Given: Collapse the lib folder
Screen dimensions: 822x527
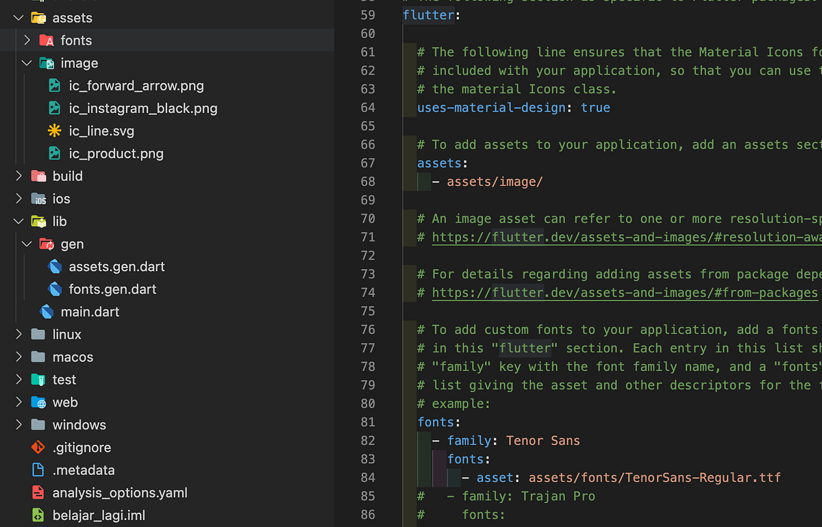Looking at the screenshot, I should click(18, 221).
